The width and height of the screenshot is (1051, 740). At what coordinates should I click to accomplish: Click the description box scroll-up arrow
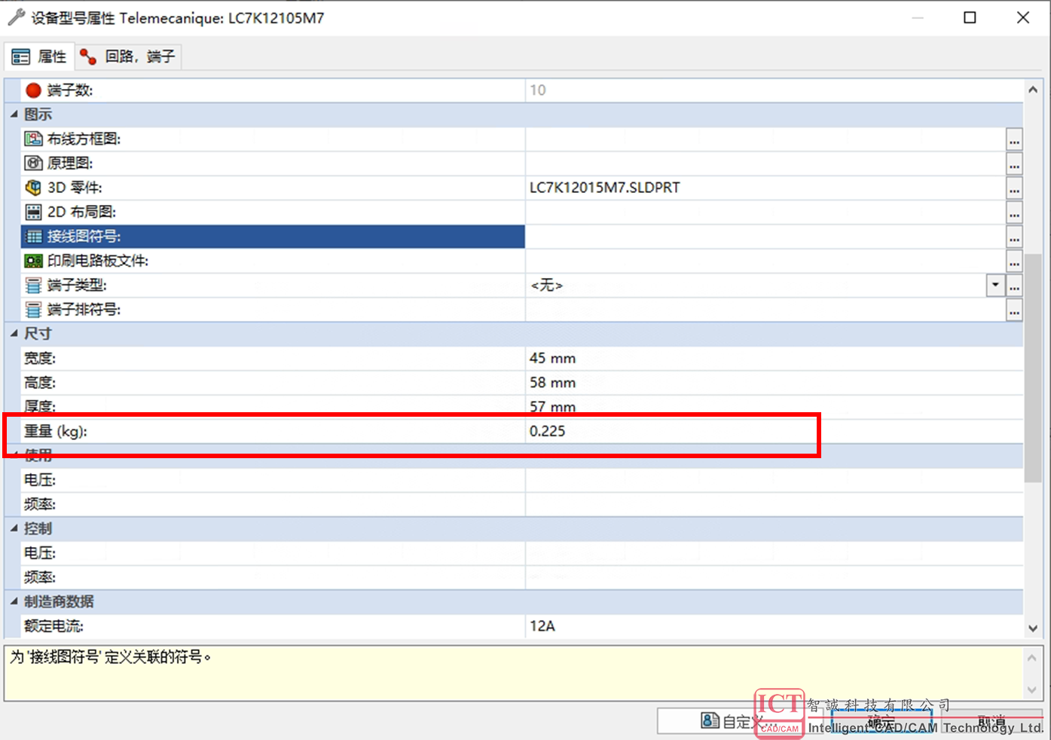(1032, 658)
